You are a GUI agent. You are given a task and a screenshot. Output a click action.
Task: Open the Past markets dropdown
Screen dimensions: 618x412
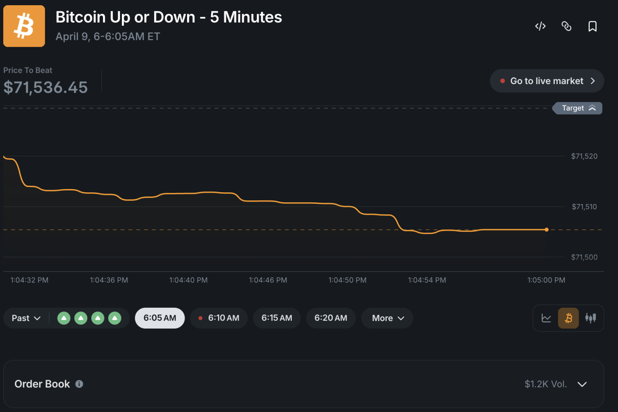point(25,318)
